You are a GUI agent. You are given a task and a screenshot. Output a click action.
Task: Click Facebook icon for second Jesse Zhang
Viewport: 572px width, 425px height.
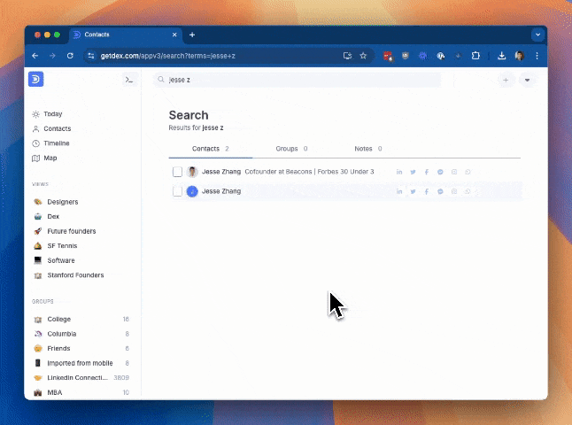[x=427, y=191]
